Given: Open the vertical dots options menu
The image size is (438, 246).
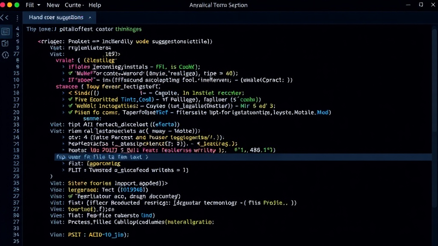Looking at the screenshot, I should [17, 18].
